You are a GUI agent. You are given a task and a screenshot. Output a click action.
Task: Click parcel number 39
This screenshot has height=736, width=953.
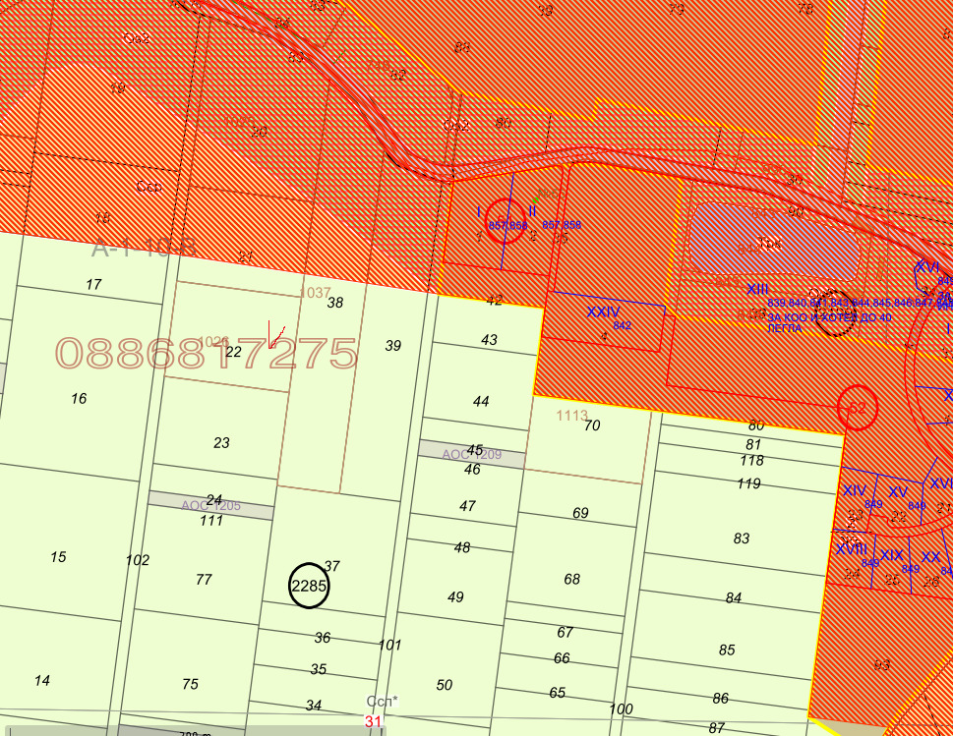(393, 346)
